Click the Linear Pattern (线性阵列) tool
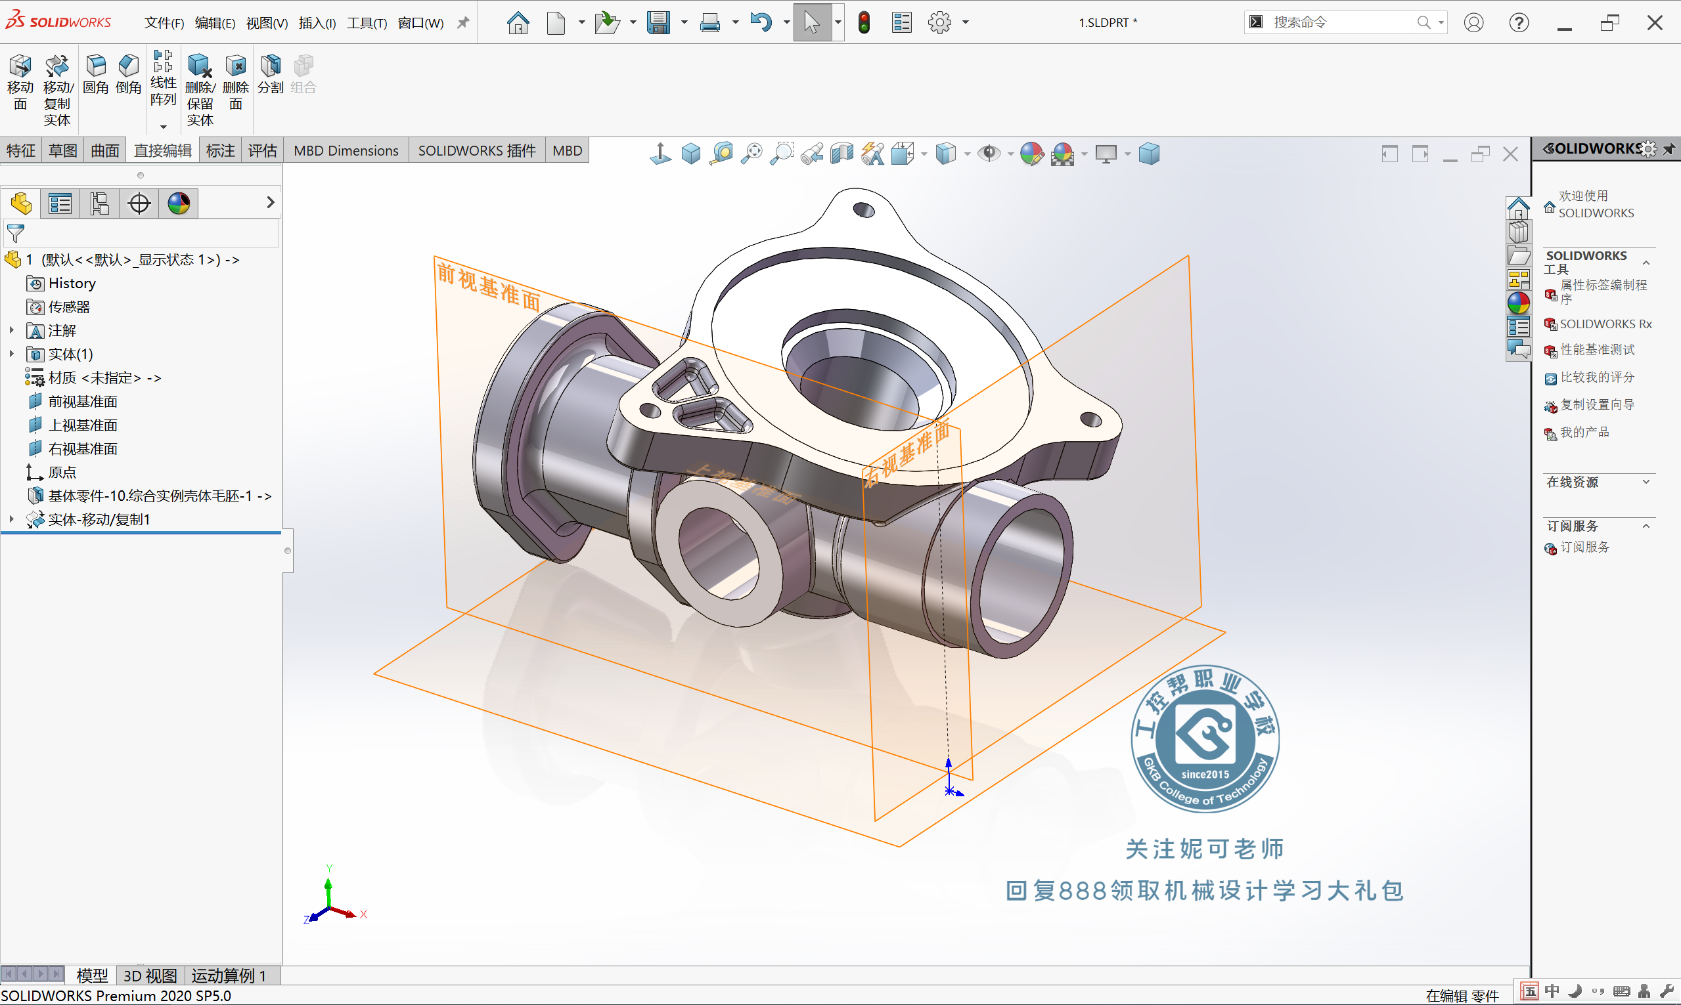The image size is (1681, 1005). click(164, 77)
